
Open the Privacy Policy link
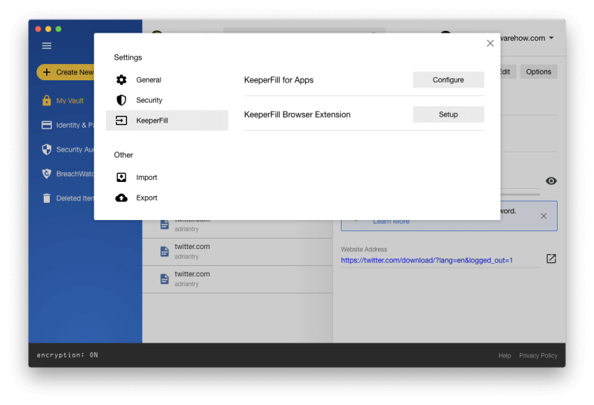point(538,355)
